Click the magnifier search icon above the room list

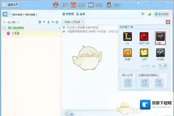pos(53,22)
